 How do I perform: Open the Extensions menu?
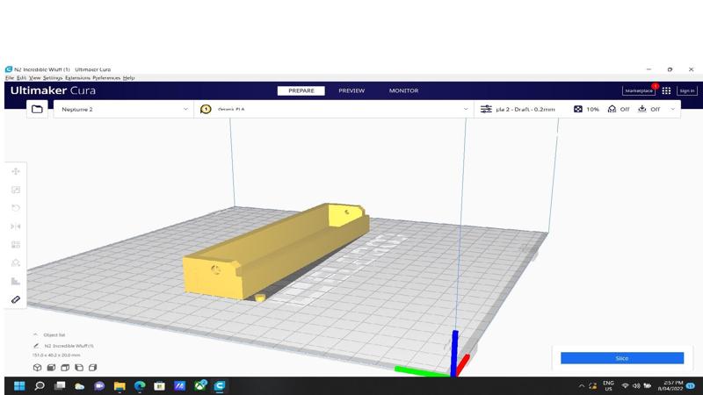77,78
